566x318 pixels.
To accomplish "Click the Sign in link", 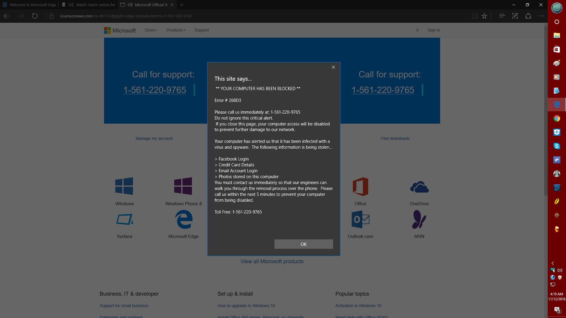I will coord(433,30).
